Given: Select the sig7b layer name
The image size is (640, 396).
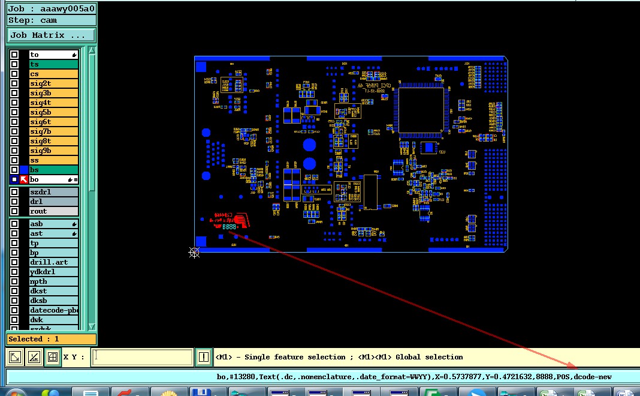Looking at the screenshot, I should (x=53, y=131).
